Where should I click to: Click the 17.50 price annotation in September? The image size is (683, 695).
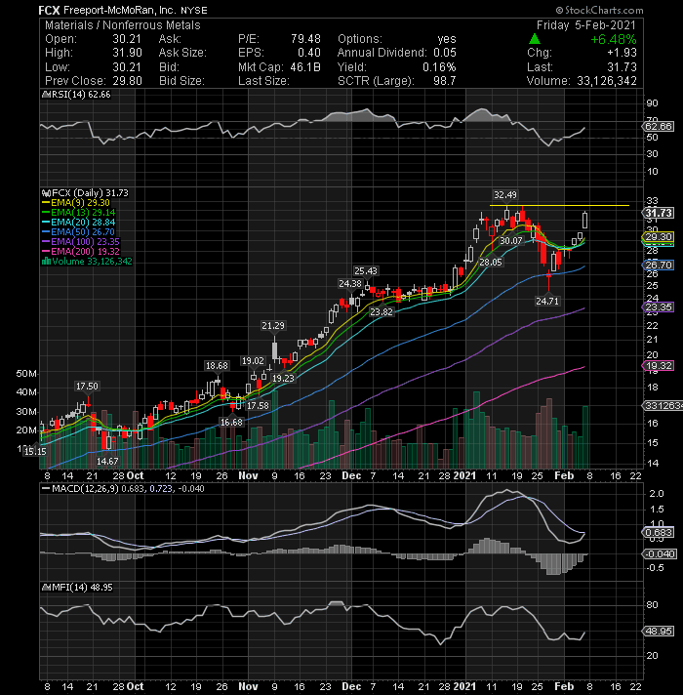(87, 387)
